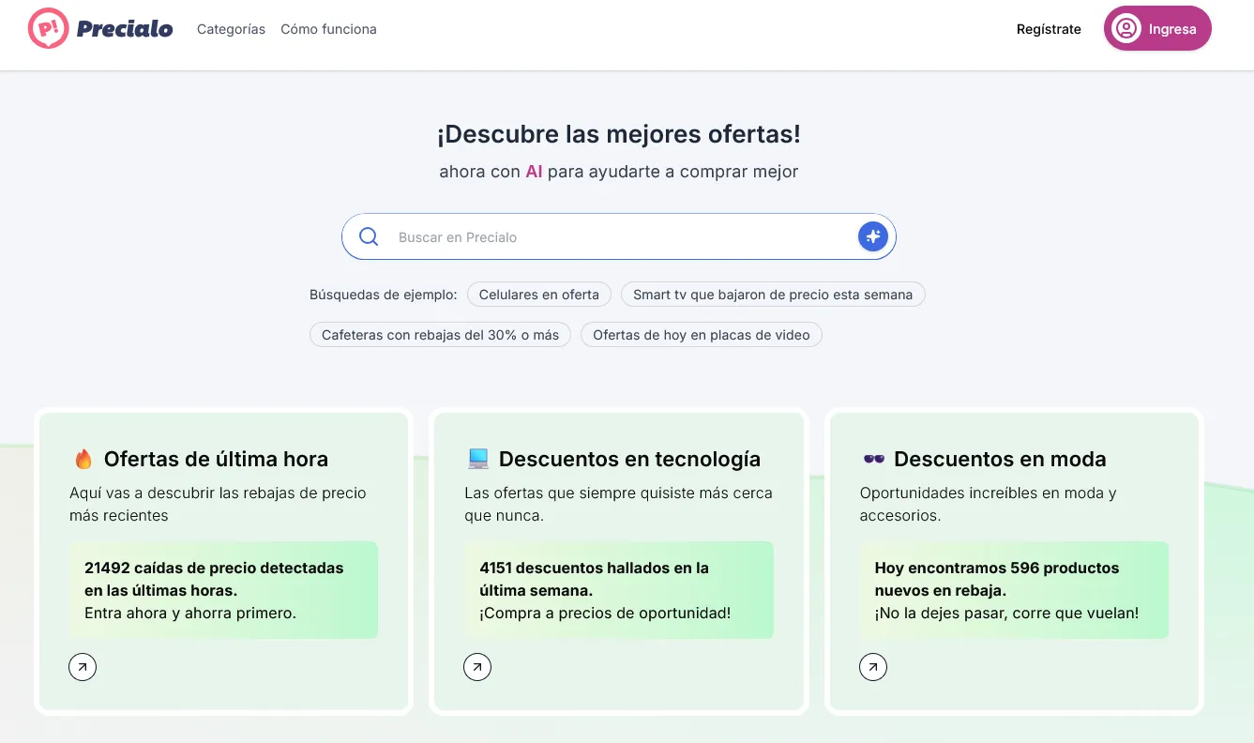Open the Categorías menu

click(x=231, y=29)
